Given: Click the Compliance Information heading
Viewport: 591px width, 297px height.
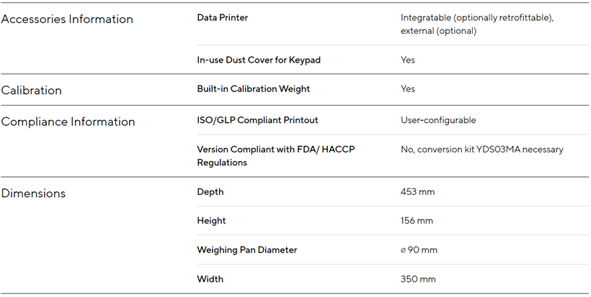Looking at the screenshot, I should pos(68,122).
